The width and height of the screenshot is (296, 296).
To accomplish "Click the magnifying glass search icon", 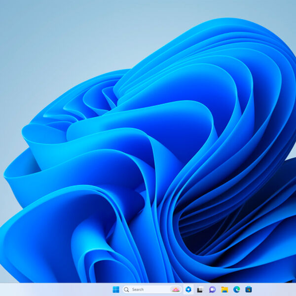I will tap(127, 290).
